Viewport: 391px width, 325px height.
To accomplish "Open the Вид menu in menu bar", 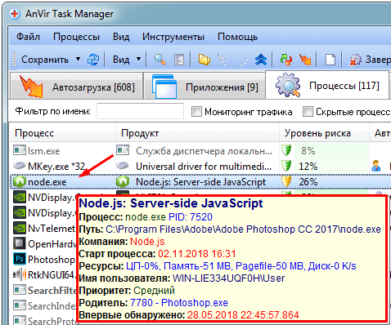I will point(121,37).
